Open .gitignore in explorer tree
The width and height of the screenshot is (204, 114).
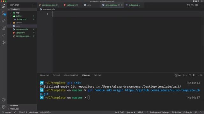coord(22,33)
